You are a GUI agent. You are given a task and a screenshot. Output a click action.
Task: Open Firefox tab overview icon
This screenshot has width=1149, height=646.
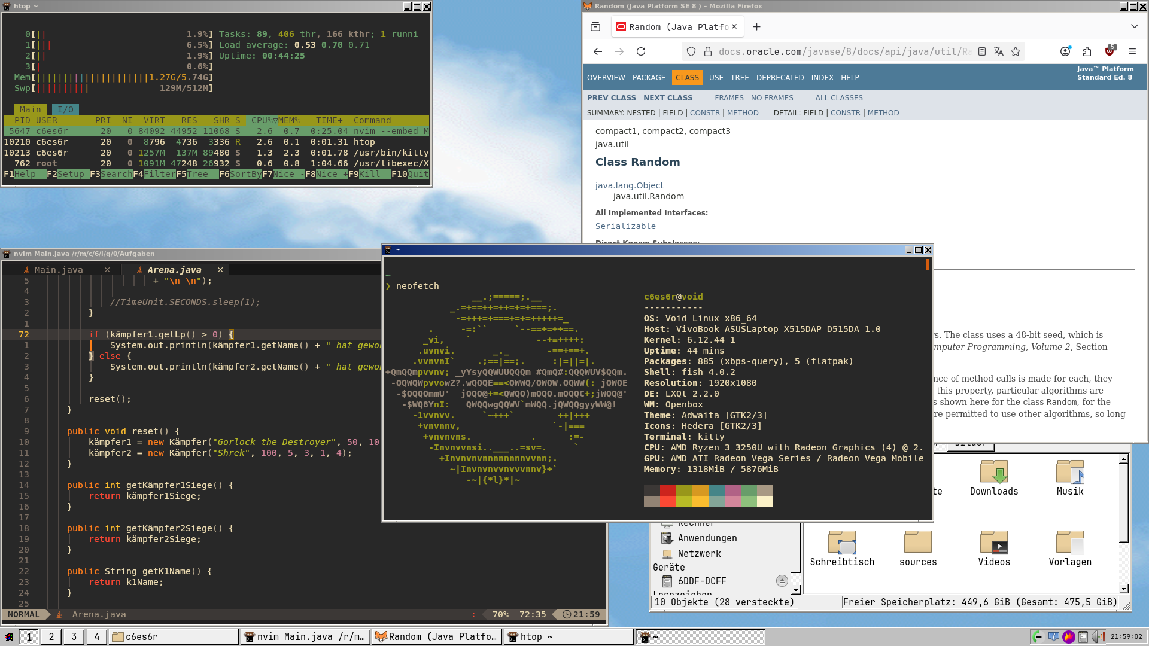595,27
